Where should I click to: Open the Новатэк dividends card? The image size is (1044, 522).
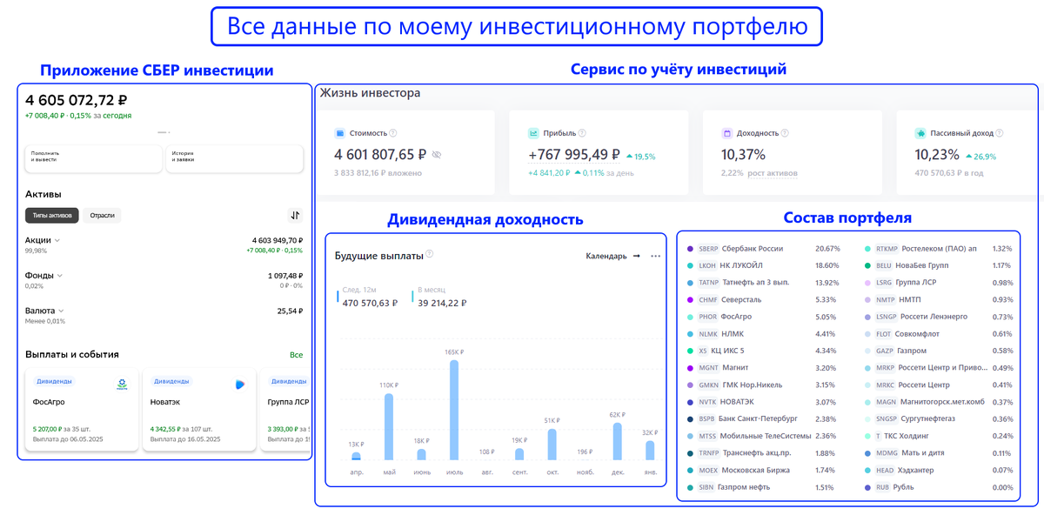coord(199,409)
